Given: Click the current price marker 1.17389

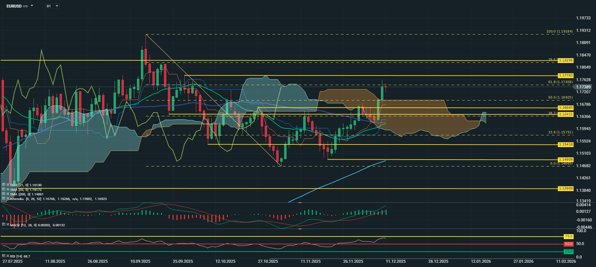Looking at the screenshot, I should coord(583,87).
